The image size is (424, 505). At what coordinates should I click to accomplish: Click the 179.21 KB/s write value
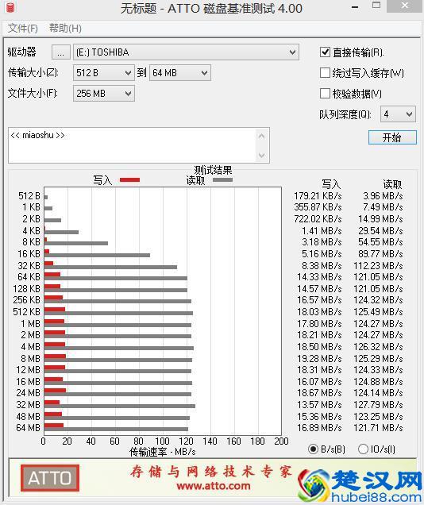[x=318, y=196]
